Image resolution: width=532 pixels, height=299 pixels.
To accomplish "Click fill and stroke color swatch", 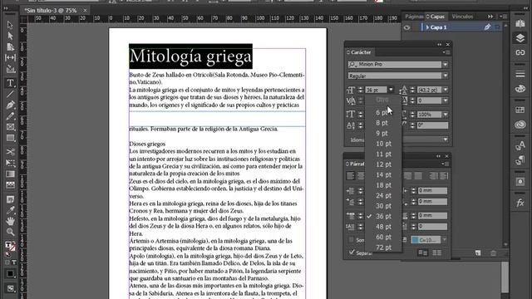I will tap(10, 247).
